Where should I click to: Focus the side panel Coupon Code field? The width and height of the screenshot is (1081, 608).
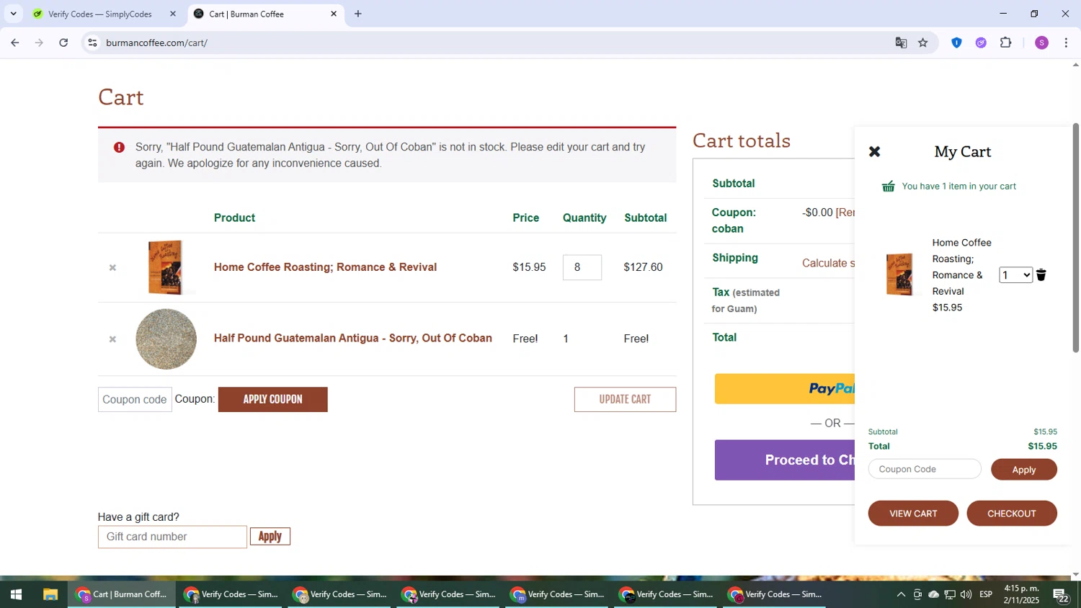pyautogui.click(x=925, y=469)
